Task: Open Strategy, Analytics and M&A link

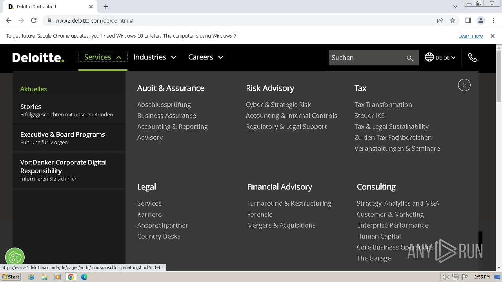Action: pyautogui.click(x=398, y=203)
